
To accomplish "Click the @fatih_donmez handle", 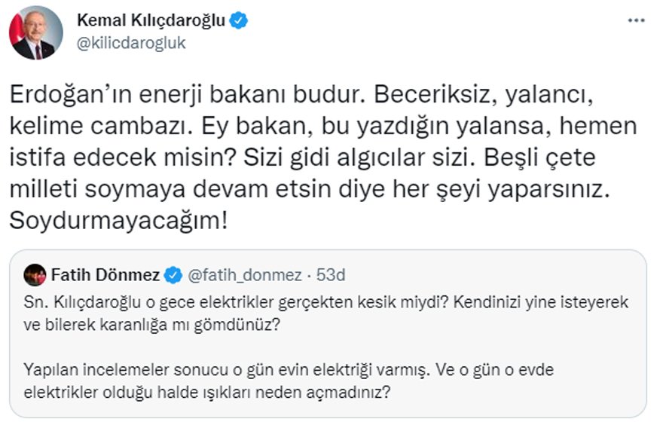I will pyautogui.click(x=243, y=275).
